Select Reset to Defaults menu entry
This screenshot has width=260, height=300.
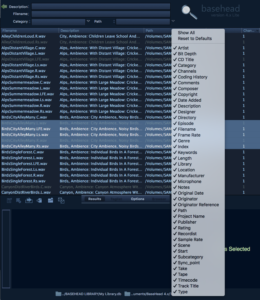coord(195,38)
